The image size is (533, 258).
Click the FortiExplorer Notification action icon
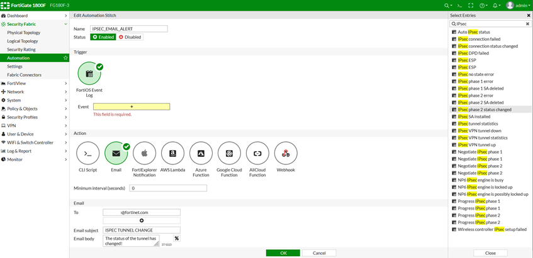(144, 153)
